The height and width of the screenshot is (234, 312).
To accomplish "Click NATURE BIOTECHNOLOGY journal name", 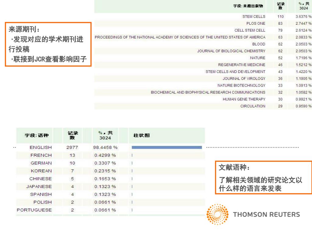I will (x=241, y=85).
